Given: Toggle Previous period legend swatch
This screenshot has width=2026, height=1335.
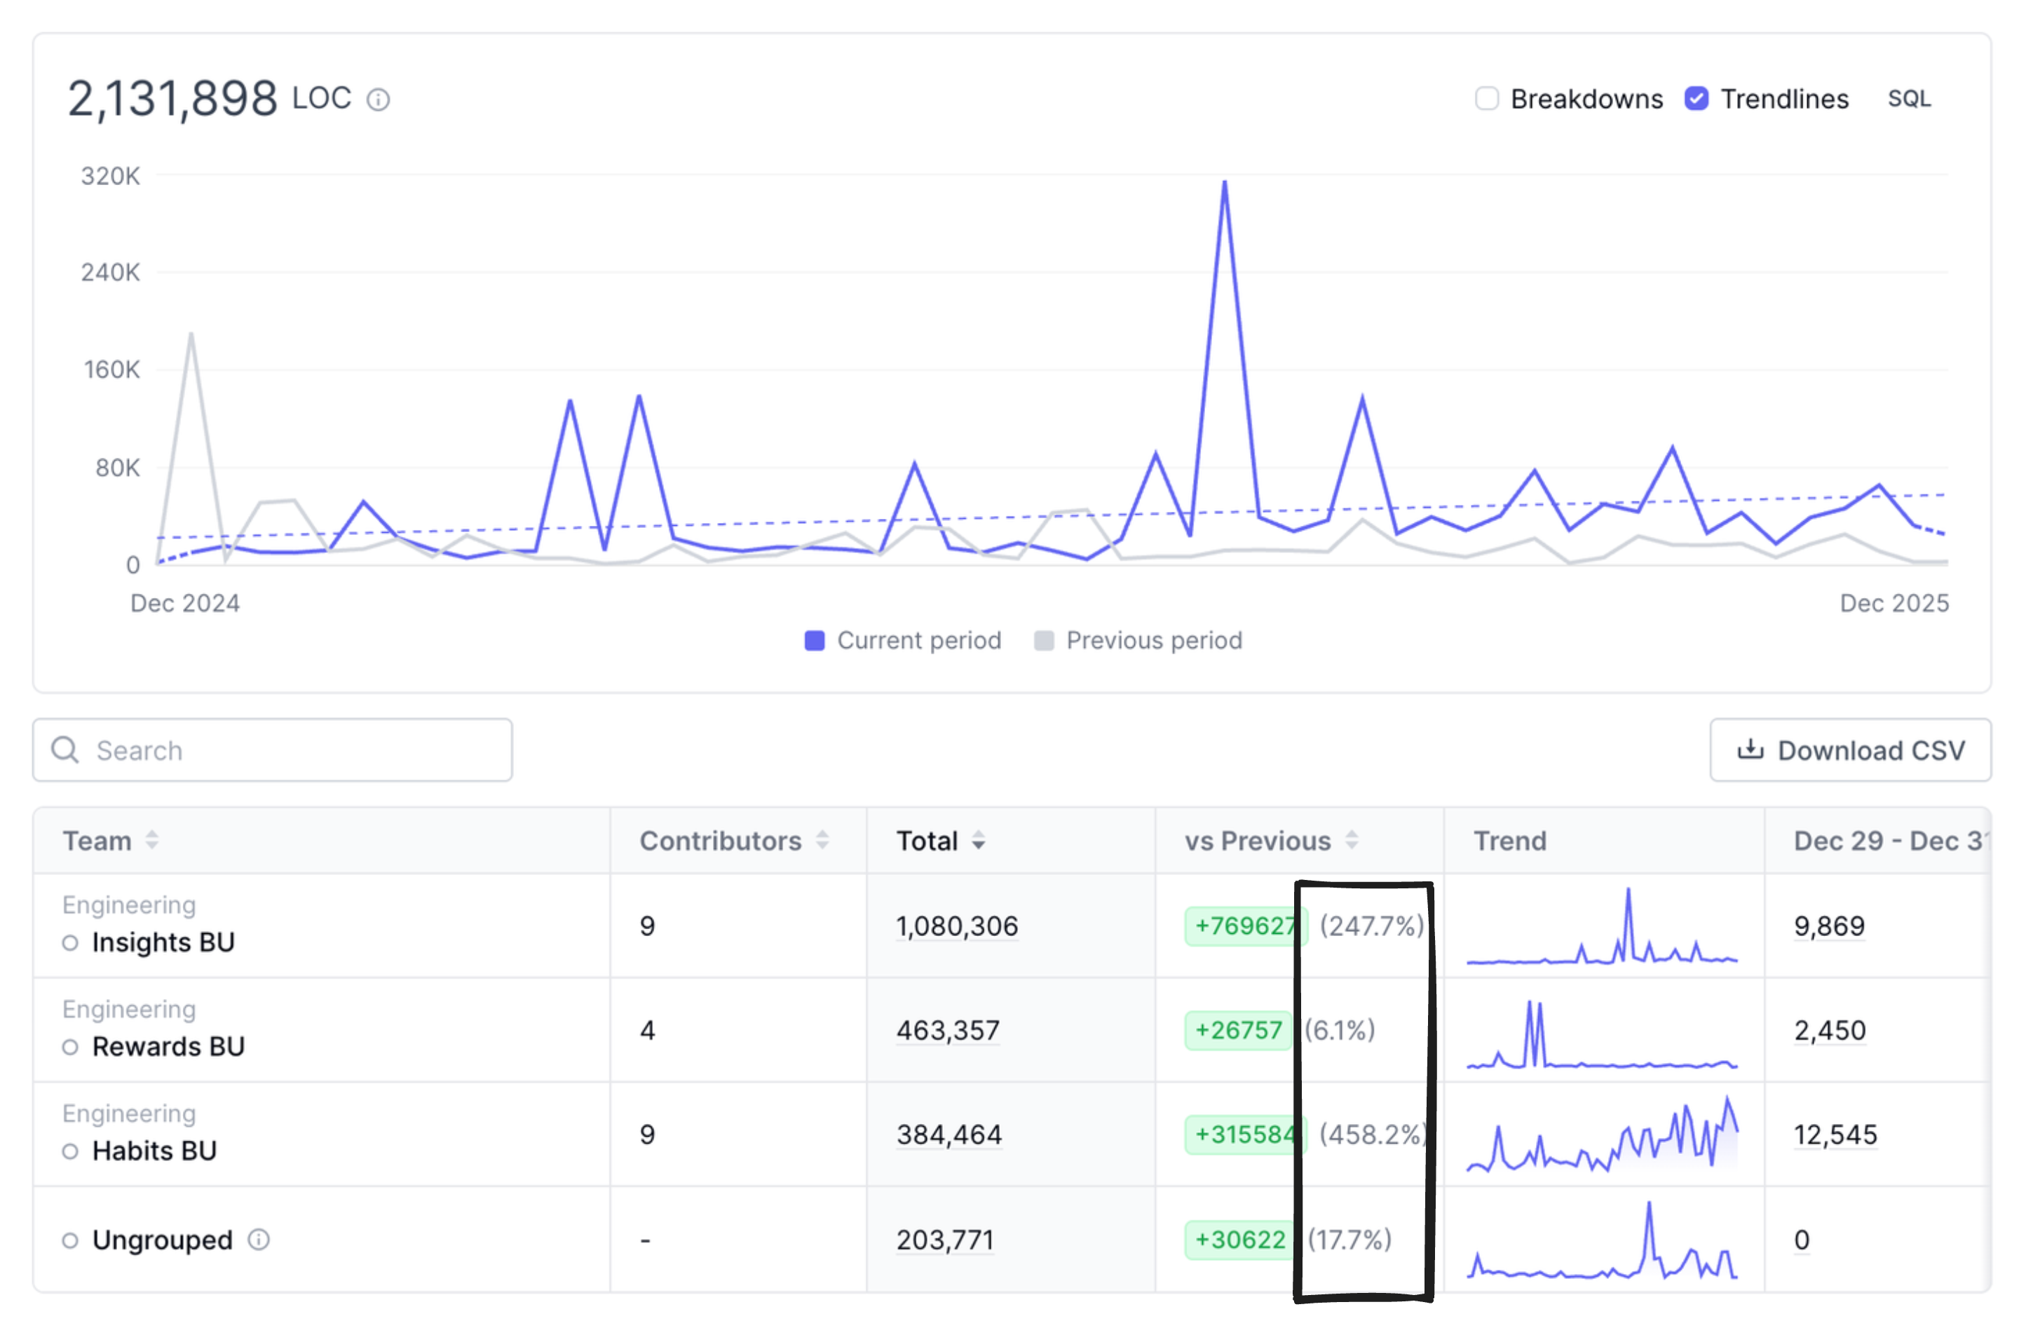Looking at the screenshot, I should point(1044,640).
